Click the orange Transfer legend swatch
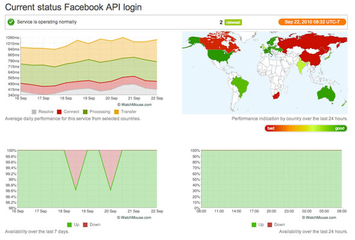The height and width of the screenshot is (240, 355). coord(117,112)
